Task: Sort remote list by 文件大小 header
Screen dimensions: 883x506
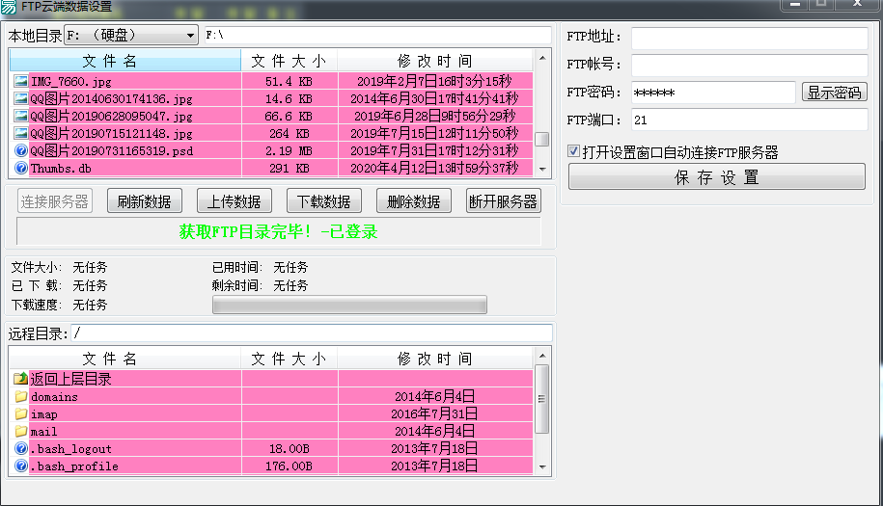Action: [x=290, y=359]
